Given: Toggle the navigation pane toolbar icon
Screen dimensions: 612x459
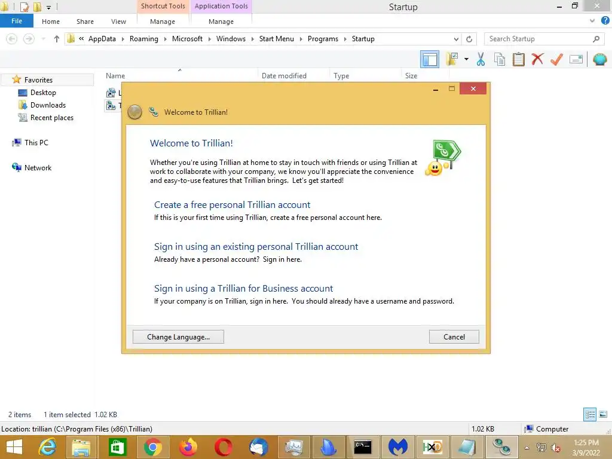Looking at the screenshot, I should coord(429,60).
